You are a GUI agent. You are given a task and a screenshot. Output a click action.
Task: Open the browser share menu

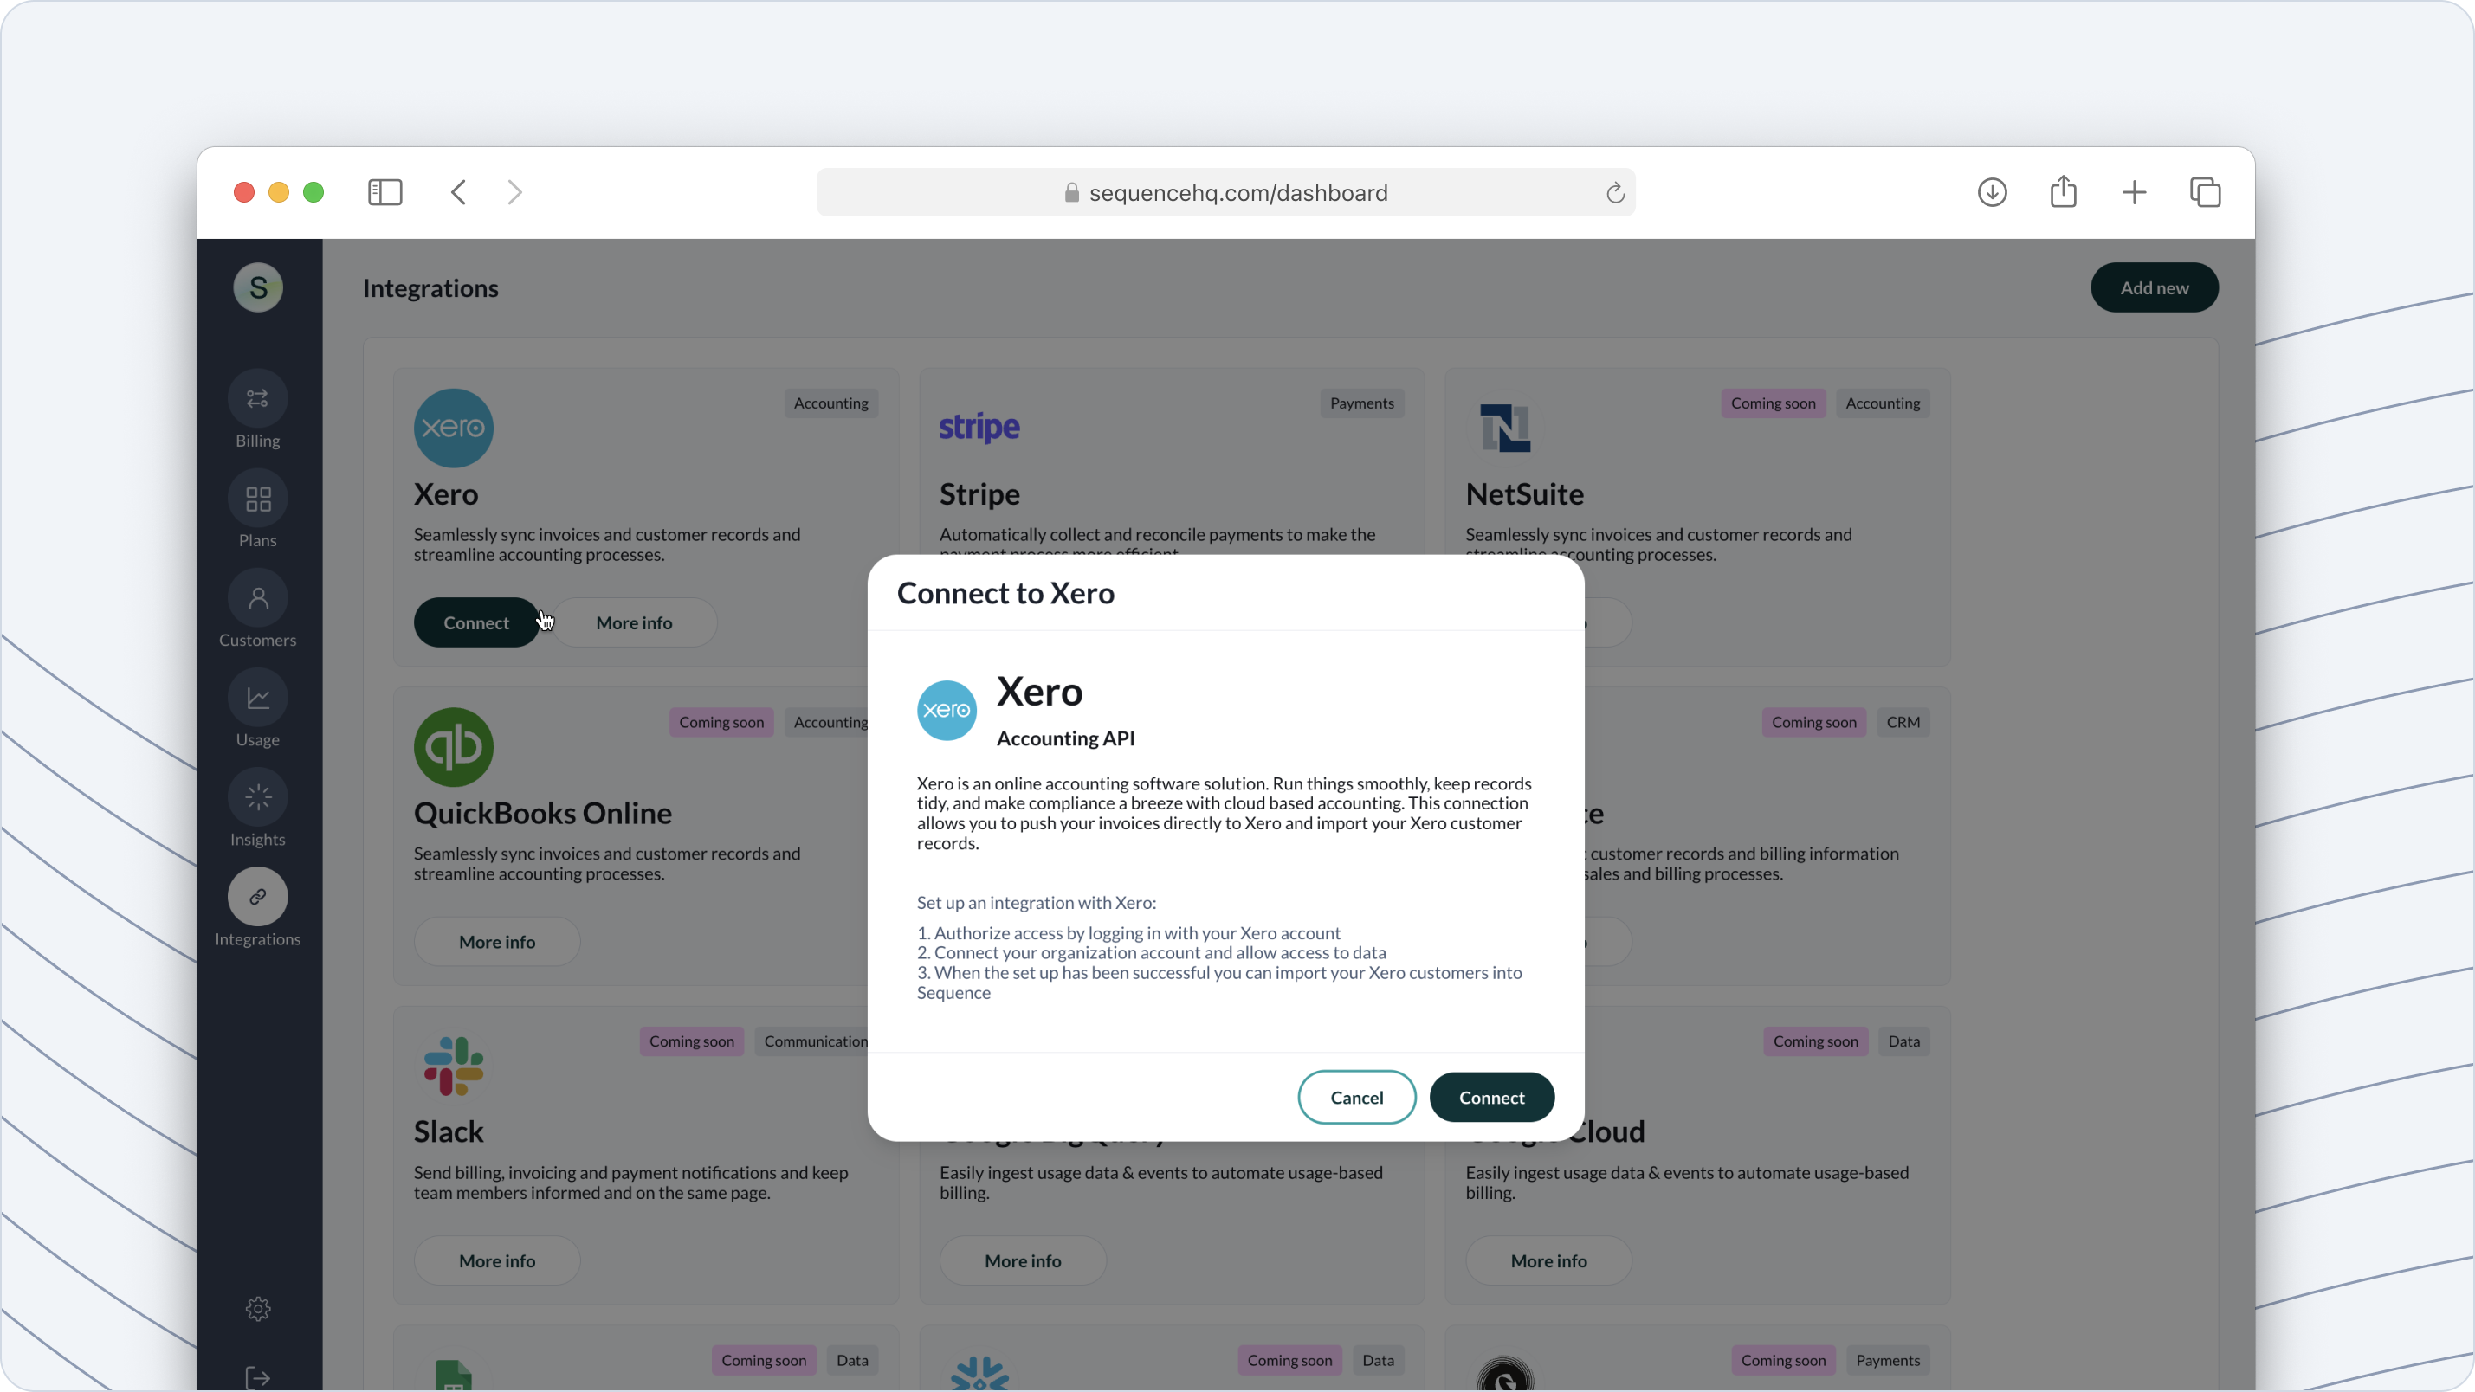click(x=2064, y=191)
